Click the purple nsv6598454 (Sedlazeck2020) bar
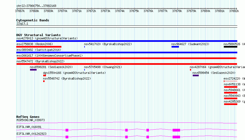 pyautogui.click(x=196, y=75)
